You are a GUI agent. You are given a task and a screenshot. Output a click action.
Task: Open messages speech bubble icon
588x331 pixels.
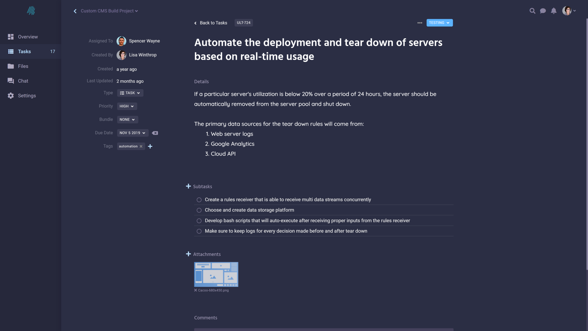point(543,11)
